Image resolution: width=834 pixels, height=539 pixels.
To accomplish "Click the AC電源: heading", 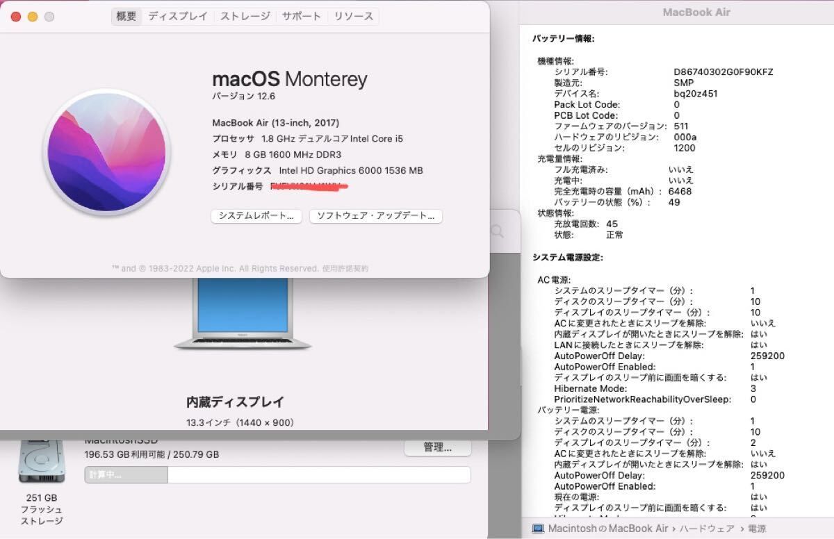I will coord(554,280).
